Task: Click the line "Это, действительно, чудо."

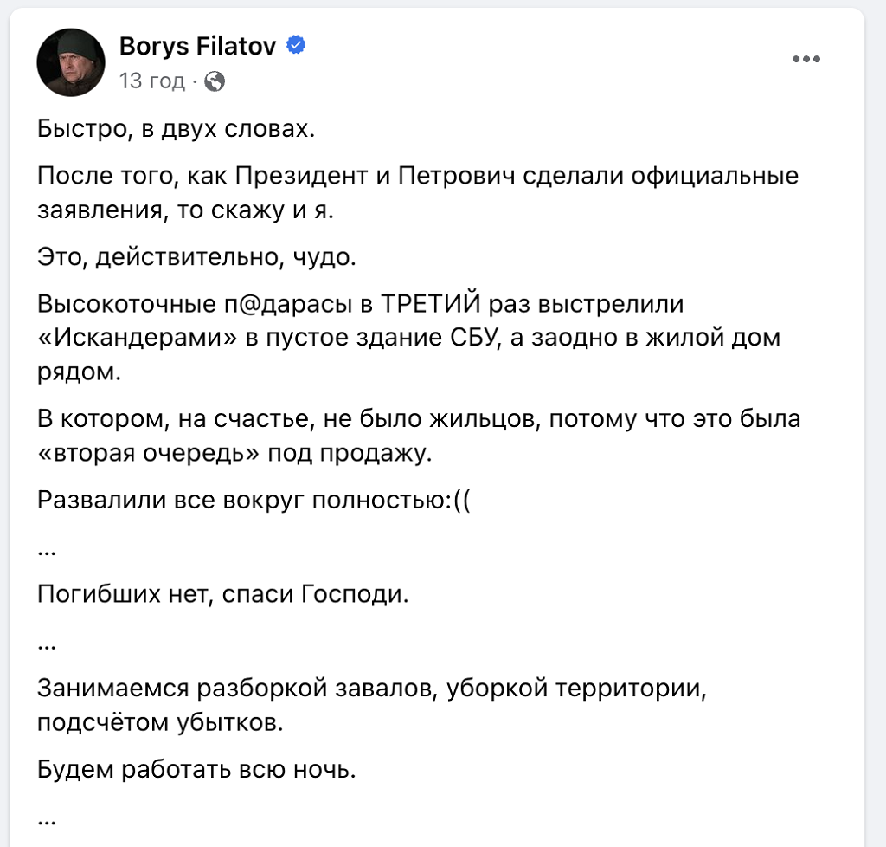Action: [x=196, y=256]
